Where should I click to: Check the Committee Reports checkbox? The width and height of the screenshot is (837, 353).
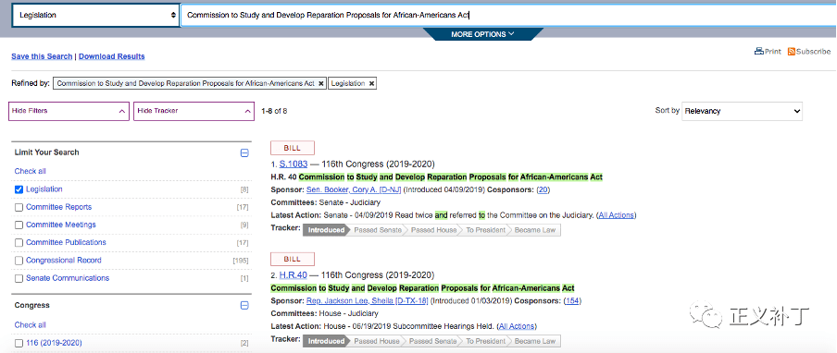click(19, 208)
